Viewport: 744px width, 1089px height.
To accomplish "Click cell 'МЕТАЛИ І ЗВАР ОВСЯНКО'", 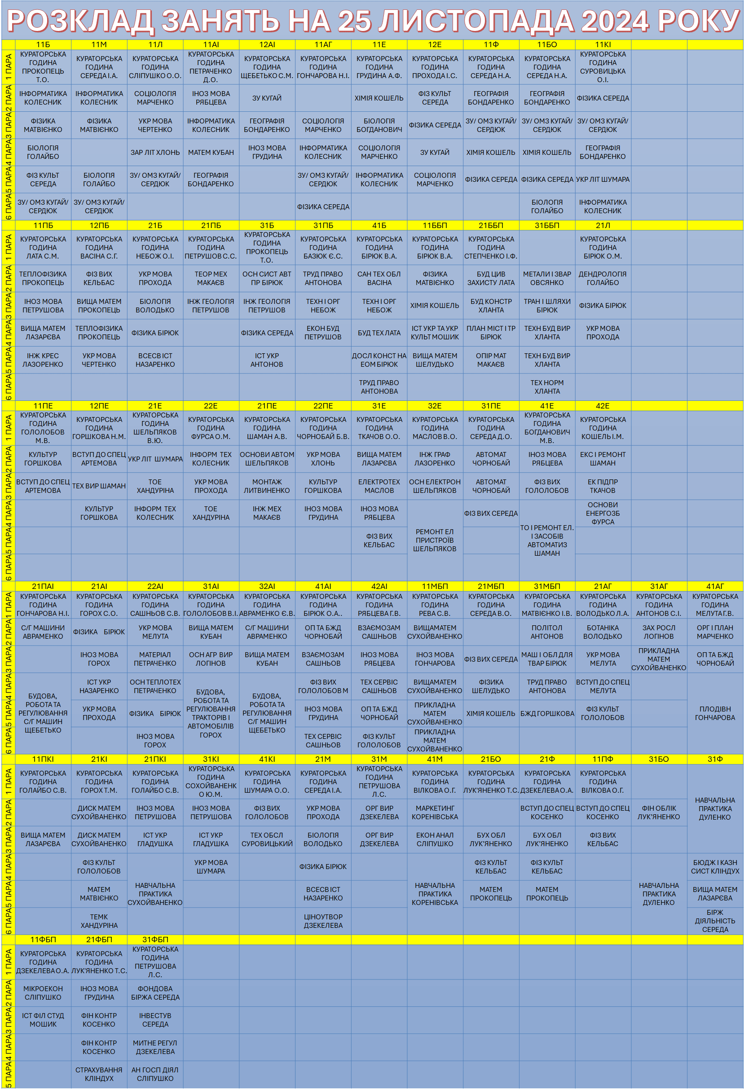I will (547, 278).
